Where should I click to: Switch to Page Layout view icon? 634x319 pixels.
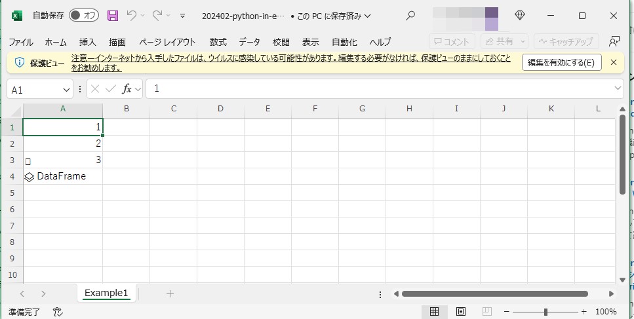(x=461, y=312)
